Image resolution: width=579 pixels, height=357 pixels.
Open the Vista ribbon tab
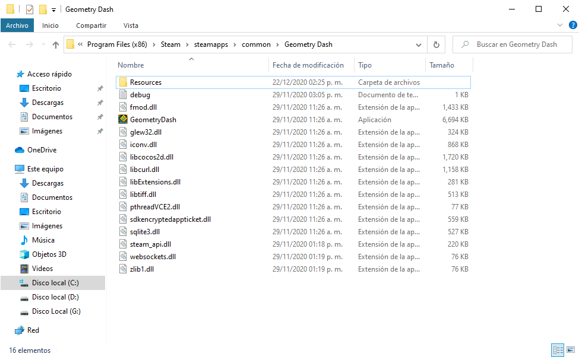pos(131,26)
